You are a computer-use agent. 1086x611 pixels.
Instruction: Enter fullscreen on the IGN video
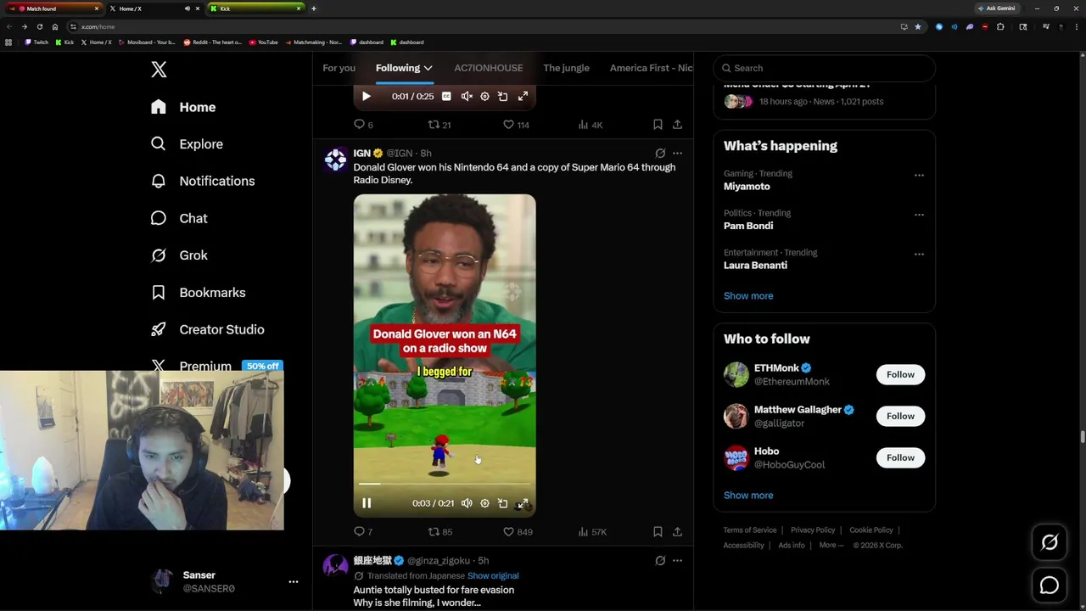coord(523,503)
